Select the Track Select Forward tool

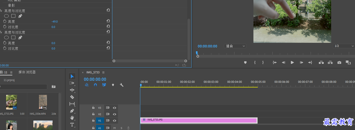click(72, 83)
